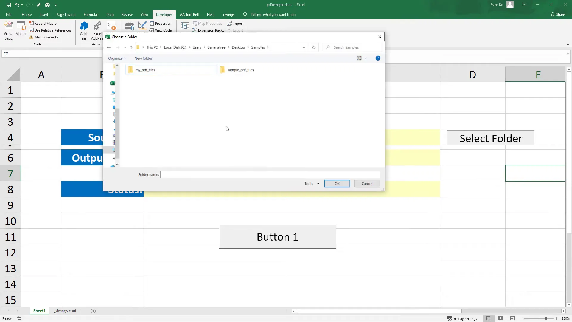The image size is (572, 322).
Task: Click inside the Folder name field
Action: pyautogui.click(x=270, y=174)
